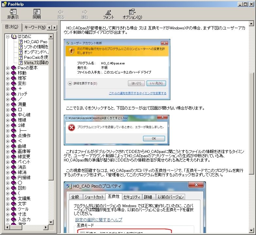Click tree pane horizontal scroll left arrow

(x=7, y=227)
